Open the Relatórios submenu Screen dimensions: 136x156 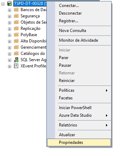click(79, 125)
